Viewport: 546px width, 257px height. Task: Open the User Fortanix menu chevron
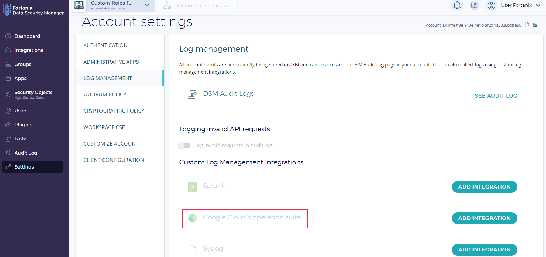click(x=538, y=6)
